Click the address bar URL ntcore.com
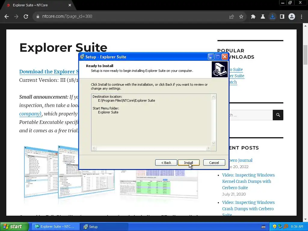Image resolution: width=308 pixels, height=231 pixels. coord(67,16)
